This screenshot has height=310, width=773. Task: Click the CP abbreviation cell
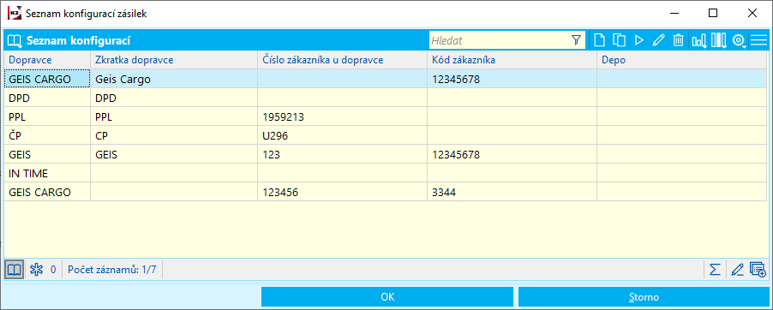pyautogui.click(x=174, y=135)
